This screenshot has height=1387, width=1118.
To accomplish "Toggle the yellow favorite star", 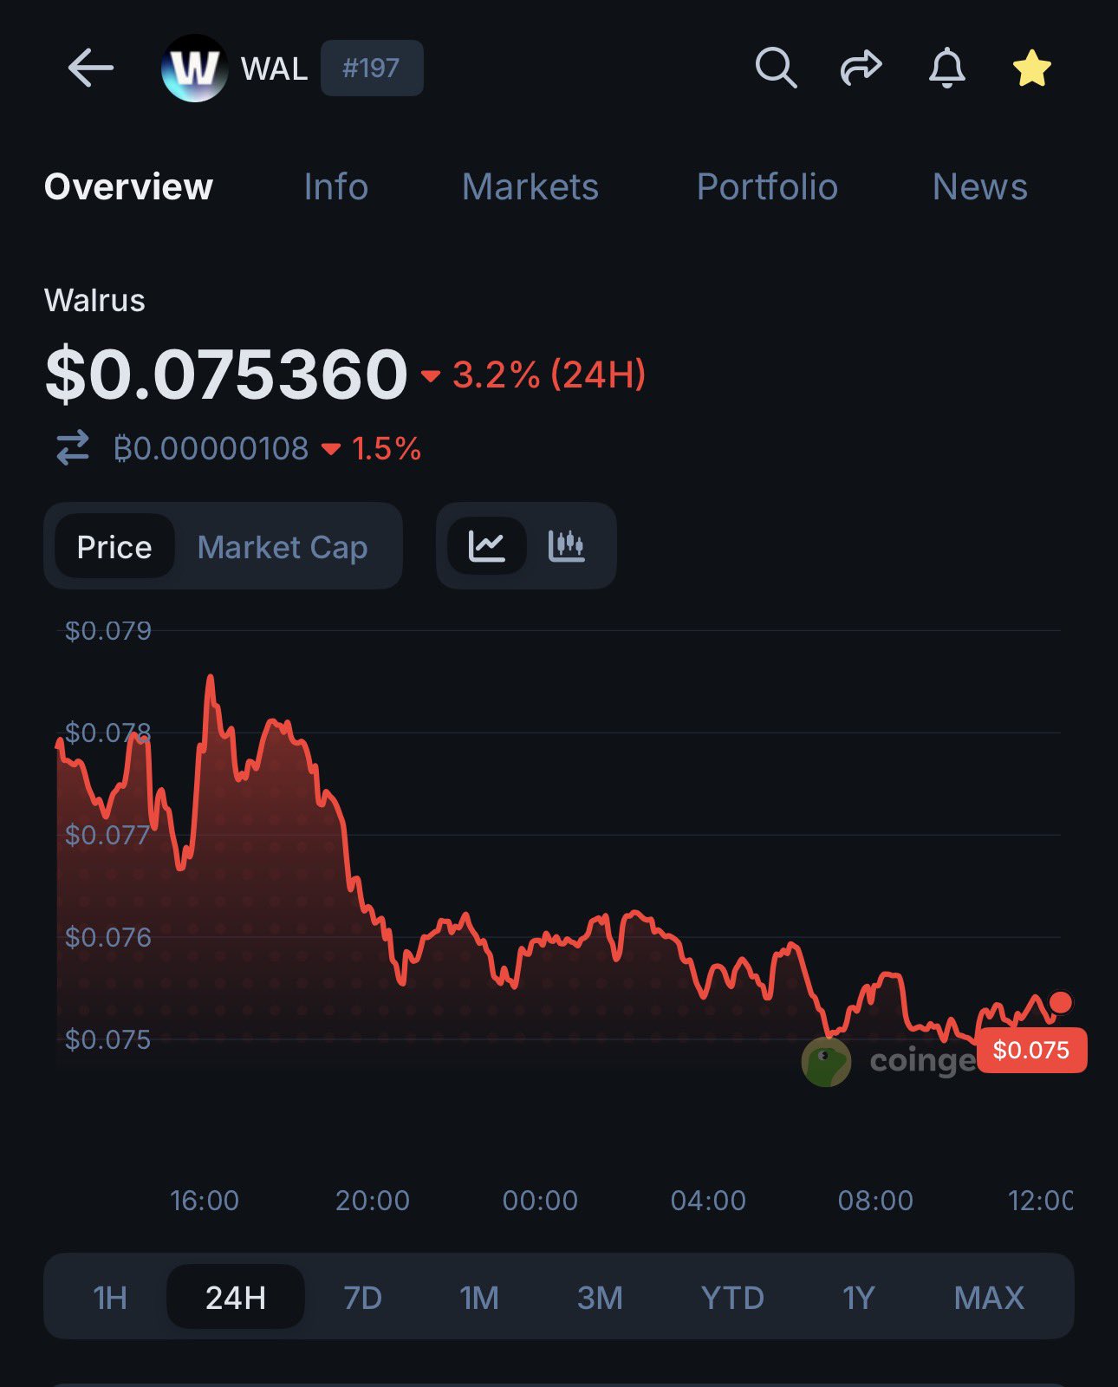I will click(x=1031, y=68).
